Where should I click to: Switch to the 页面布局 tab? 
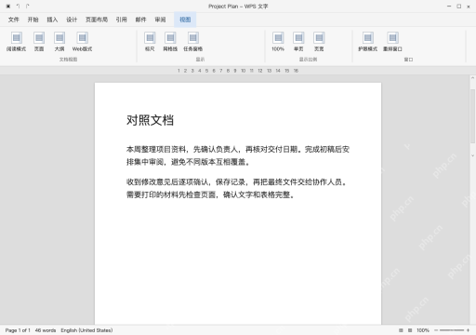pyautogui.click(x=97, y=20)
